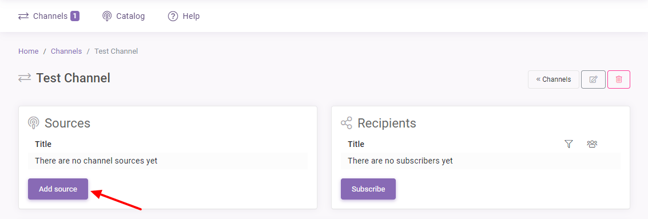
Task: Open the Help menu item
Action: point(184,16)
